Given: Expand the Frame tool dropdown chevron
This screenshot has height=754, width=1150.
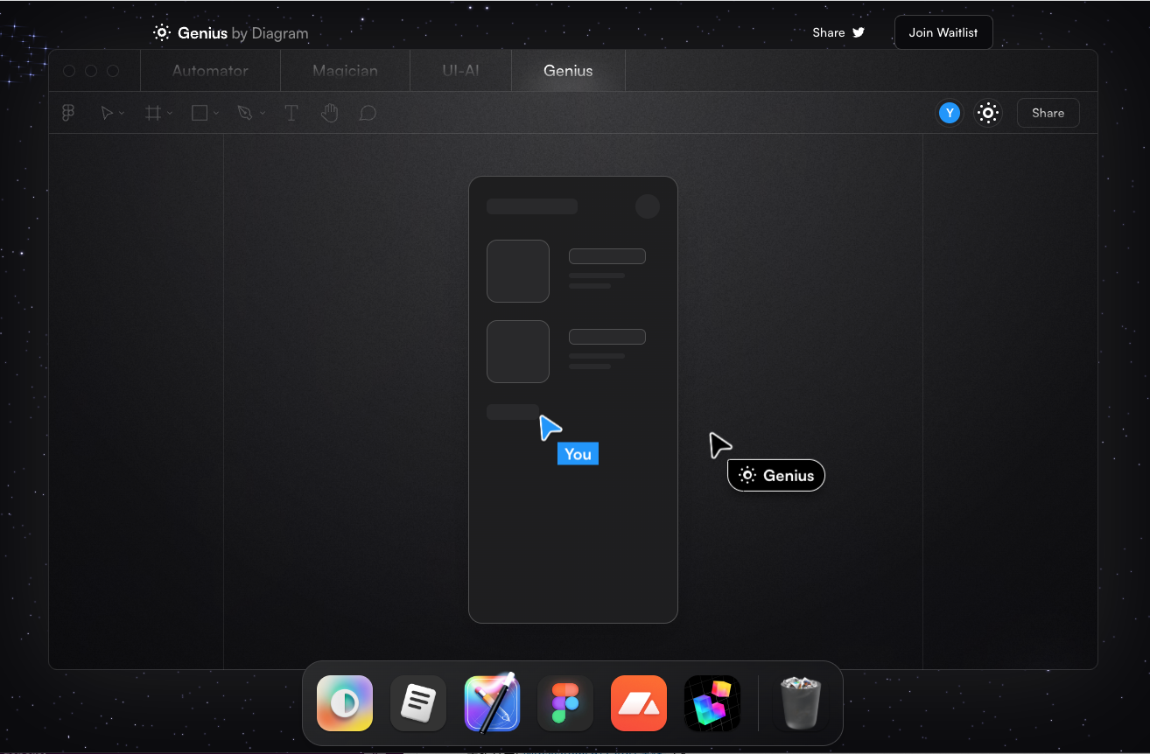Looking at the screenshot, I should tap(169, 114).
